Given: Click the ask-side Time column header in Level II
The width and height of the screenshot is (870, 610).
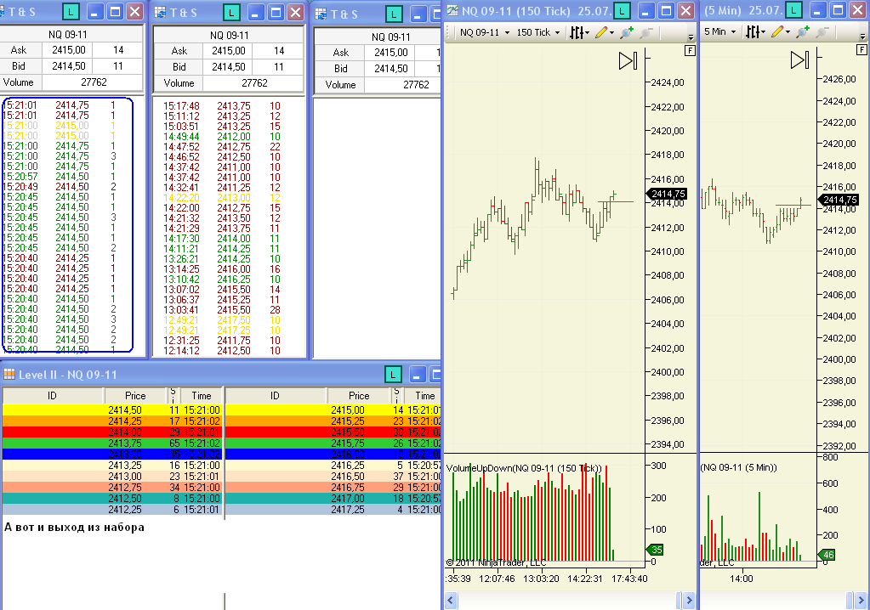Looking at the screenshot, I should [x=424, y=396].
